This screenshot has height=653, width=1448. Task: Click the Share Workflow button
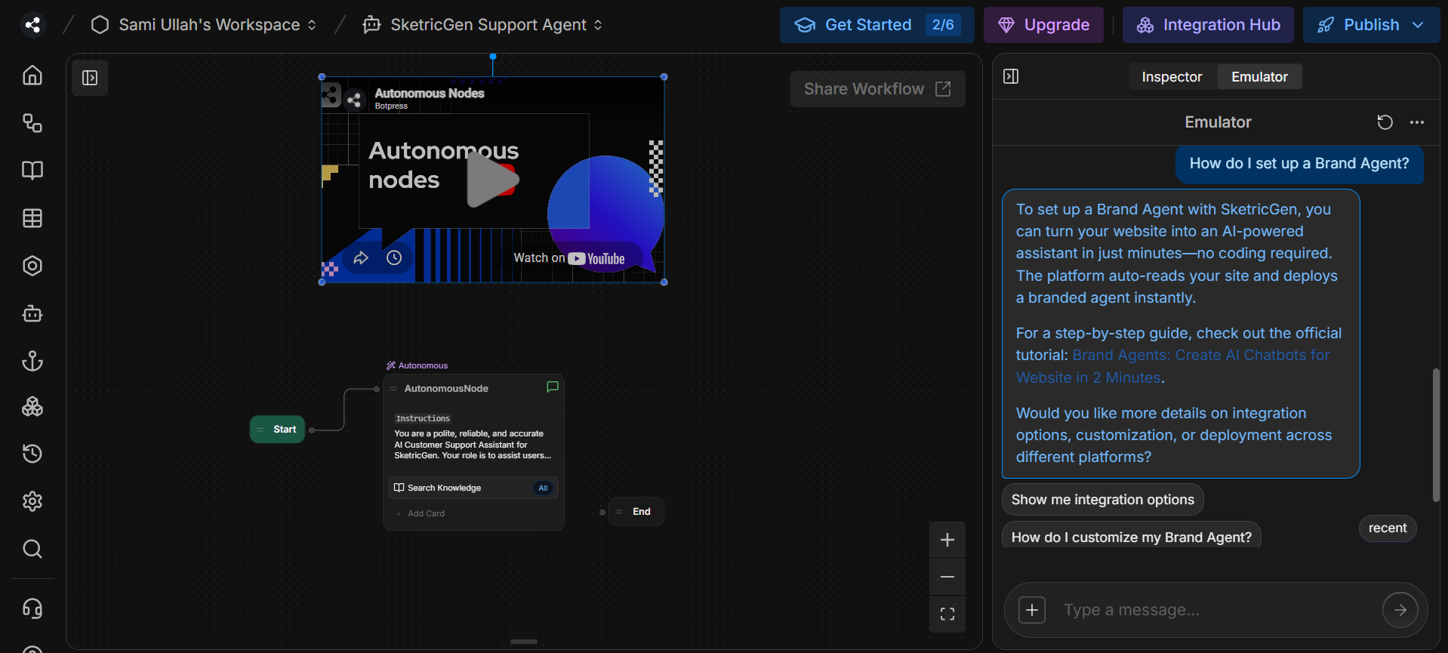[x=877, y=89]
